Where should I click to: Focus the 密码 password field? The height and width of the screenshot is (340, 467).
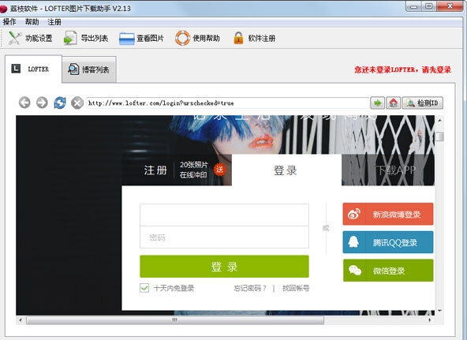[x=224, y=237]
